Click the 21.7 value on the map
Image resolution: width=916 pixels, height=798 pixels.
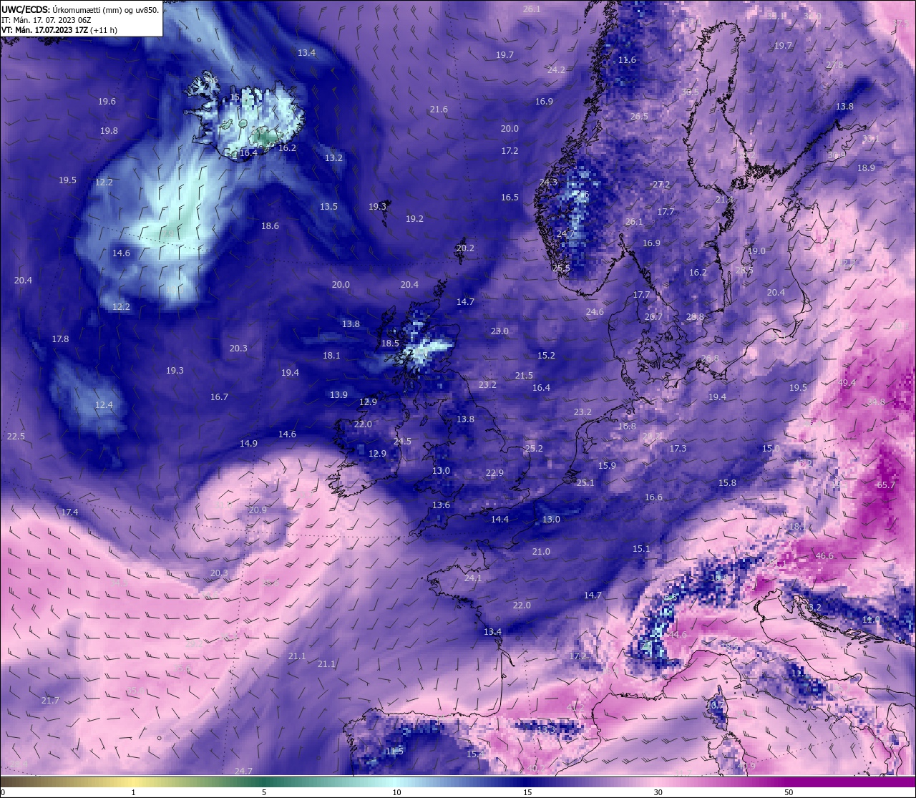(50, 701)
